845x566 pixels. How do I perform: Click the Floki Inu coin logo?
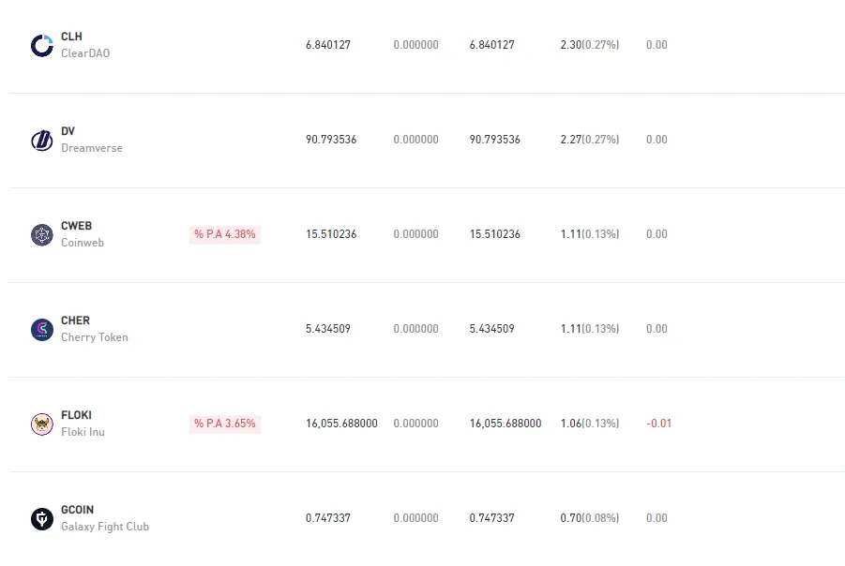click(x=42, y=424)
